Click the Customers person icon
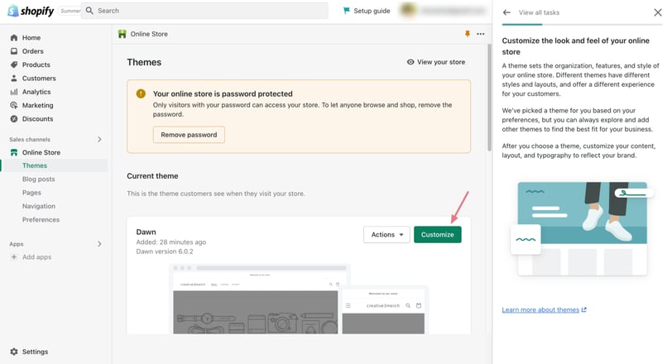 tap(14, 79)
